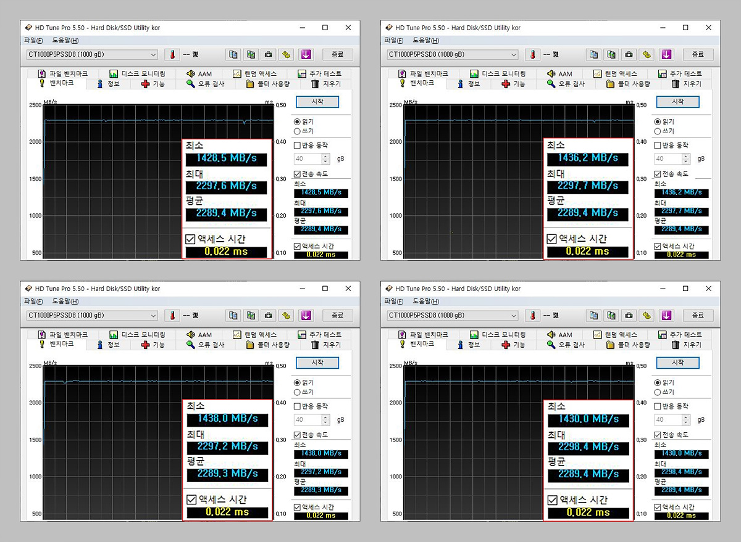
Task: Copy screenshot to clipboard icon in bottom-right window
Action: click(x=611, y=315)
